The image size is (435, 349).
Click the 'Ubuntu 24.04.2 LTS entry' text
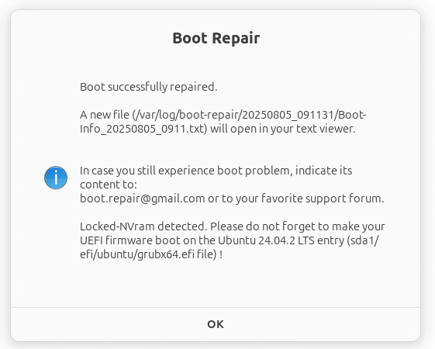click(x=281, y=240)
